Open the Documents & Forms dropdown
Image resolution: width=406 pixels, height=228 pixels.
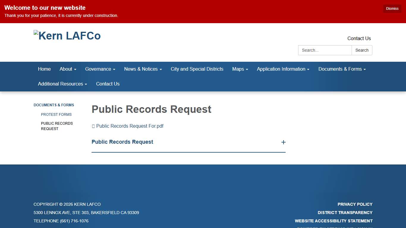tap(342, 69)
